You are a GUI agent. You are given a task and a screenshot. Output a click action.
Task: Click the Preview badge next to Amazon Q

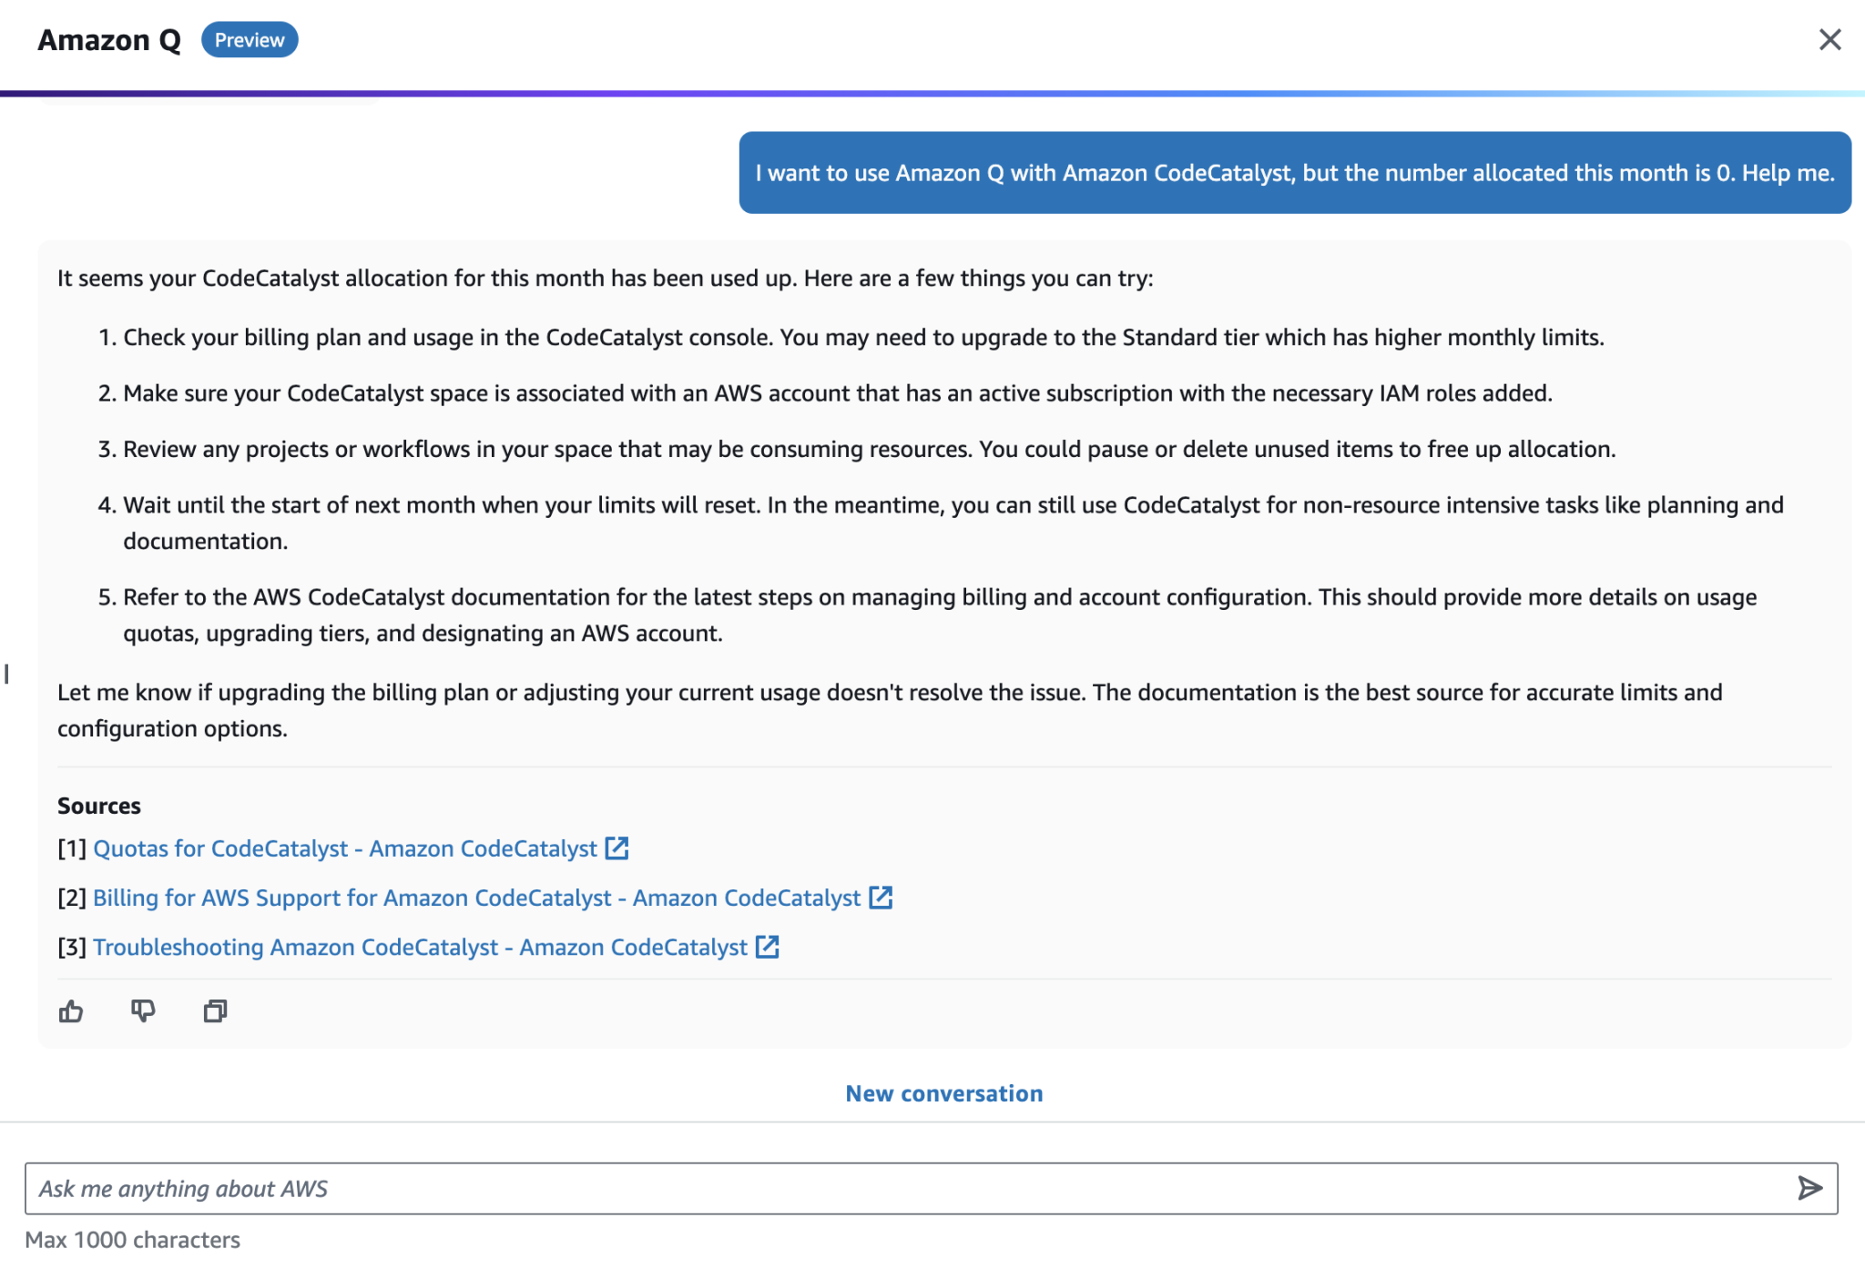tap(250, 39)
